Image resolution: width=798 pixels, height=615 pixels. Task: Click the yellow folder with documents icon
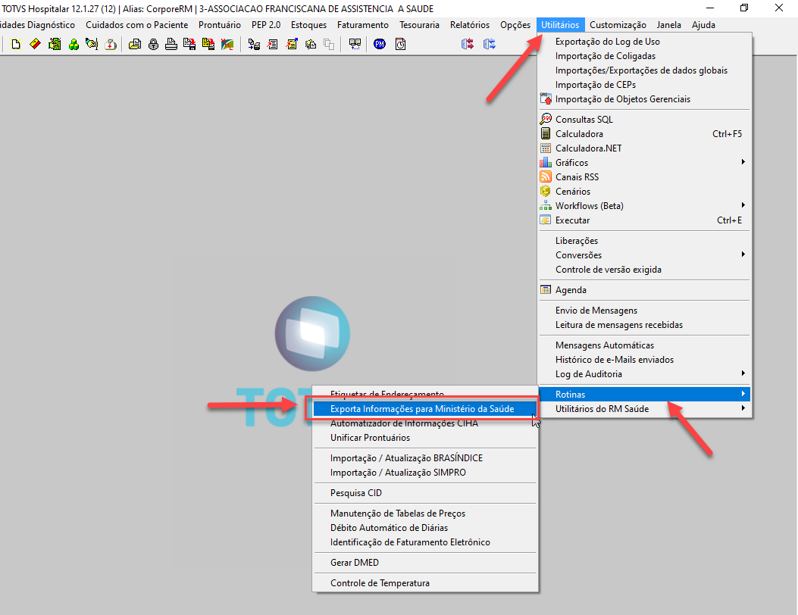(135, 44)
